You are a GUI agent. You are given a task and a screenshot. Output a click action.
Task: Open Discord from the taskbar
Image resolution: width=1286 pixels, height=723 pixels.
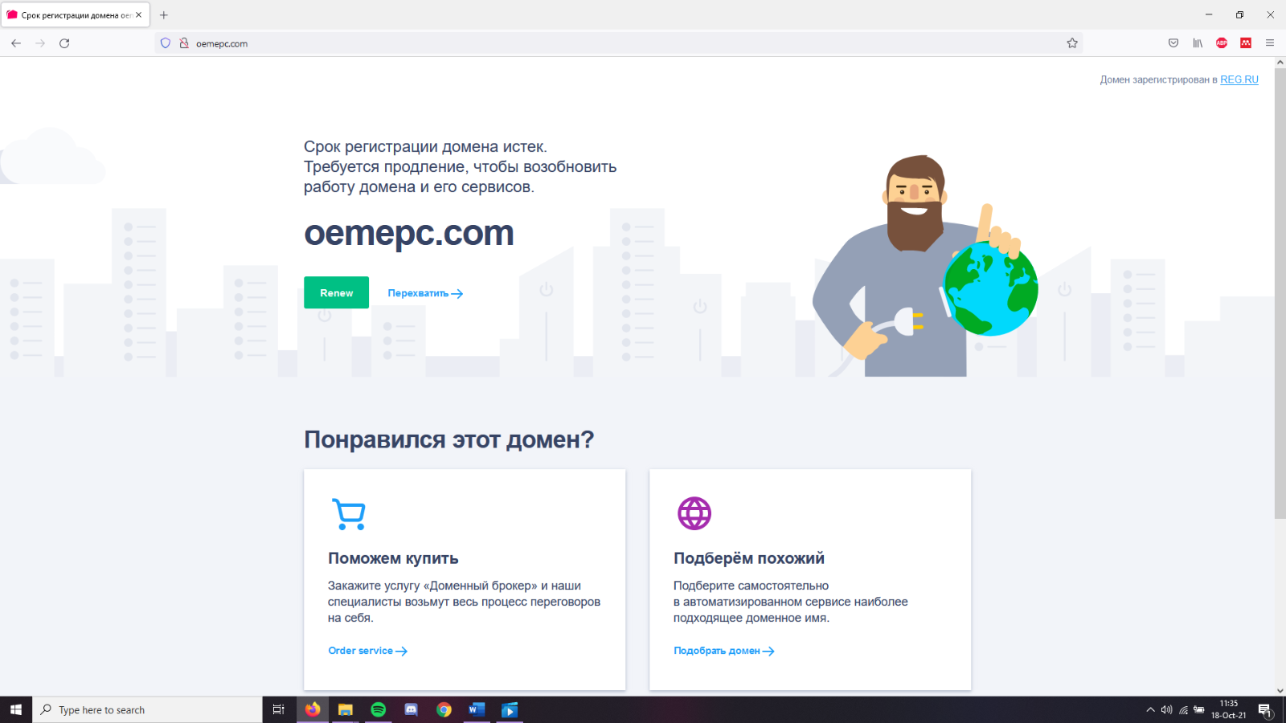click(412, 709)
